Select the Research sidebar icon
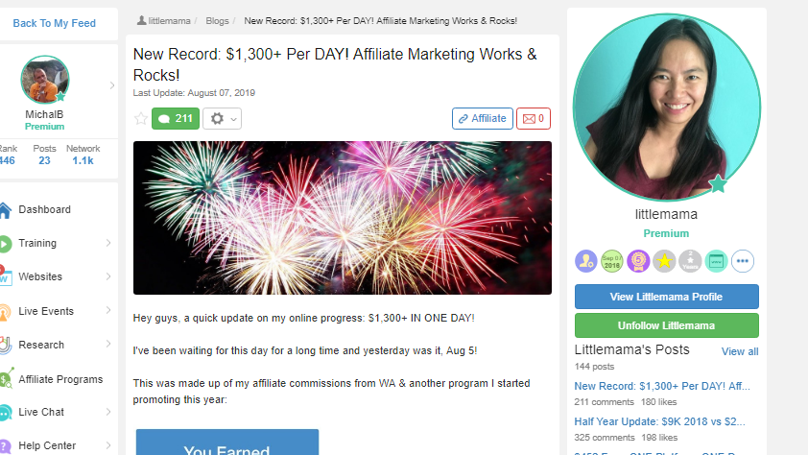This screenshot has height=455, width=808. click(x=5, y=345)
